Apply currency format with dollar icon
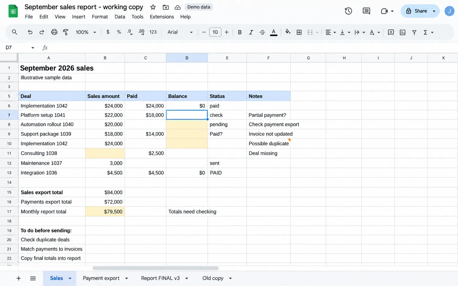The width and height of the screenshot is (458, 286). [x=108, y=32]
